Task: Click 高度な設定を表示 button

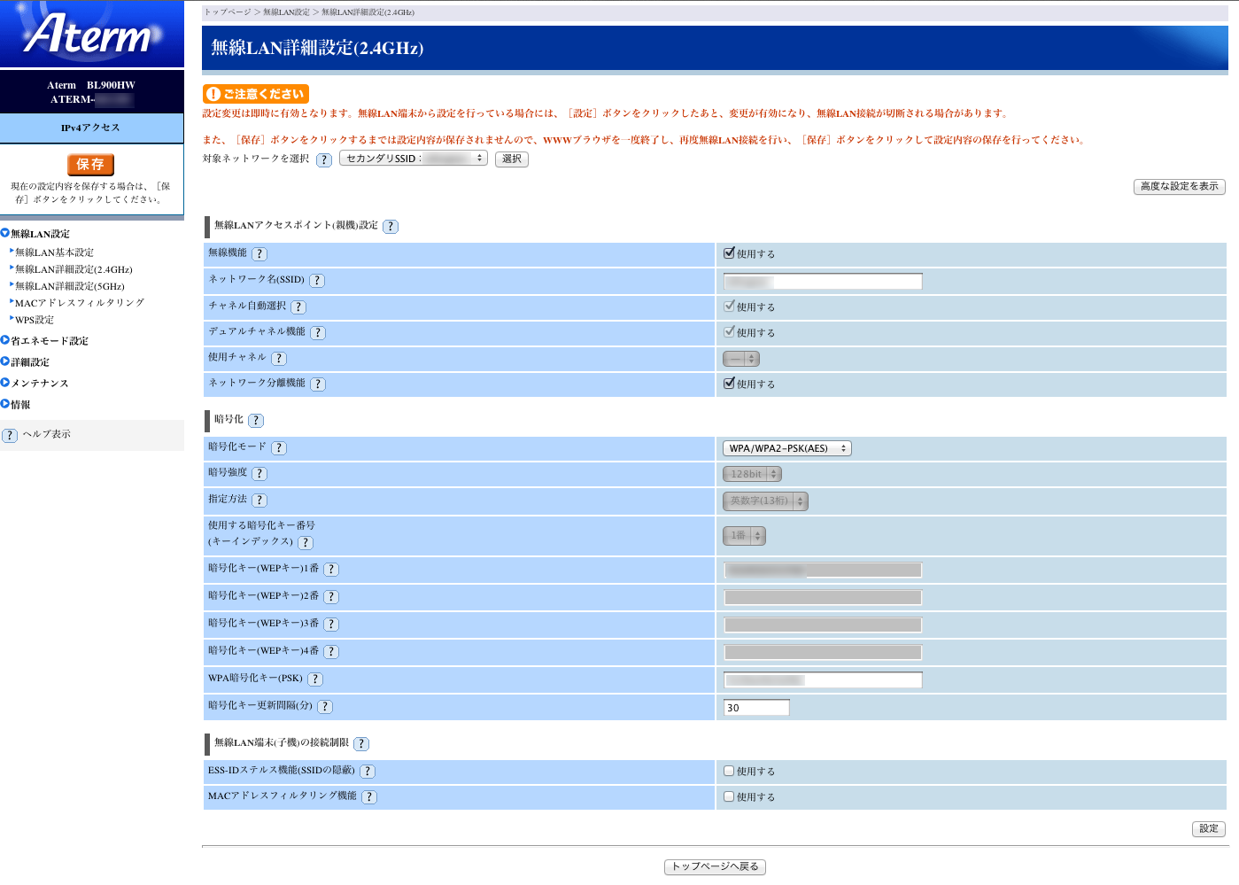Action: [x=1179, y=187]
